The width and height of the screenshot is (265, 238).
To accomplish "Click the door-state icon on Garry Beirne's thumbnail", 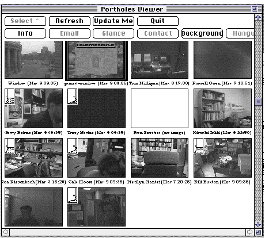I will pyautogui.click(x=10, y=97).
